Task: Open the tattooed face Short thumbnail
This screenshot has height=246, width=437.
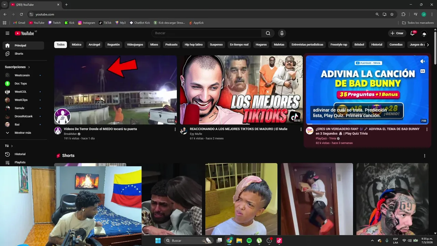Action: (x=392, y=199)
